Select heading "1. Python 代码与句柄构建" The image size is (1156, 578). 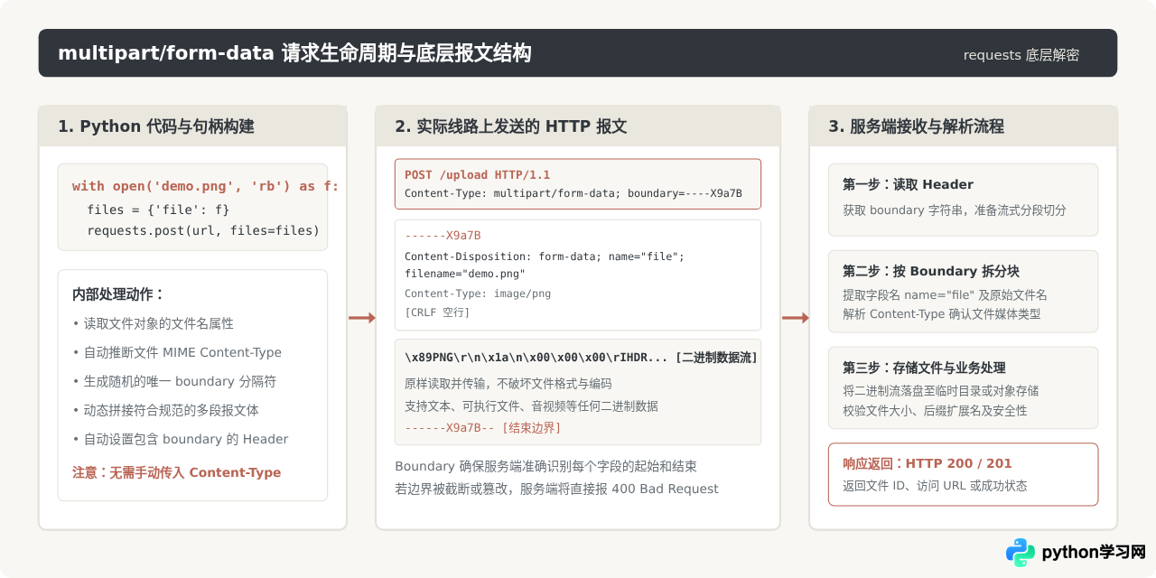[x=156, y=126]
